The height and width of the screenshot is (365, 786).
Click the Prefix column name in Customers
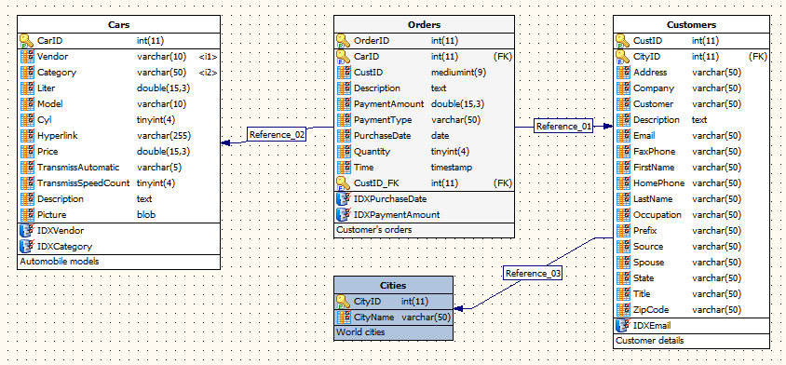tap(645, 231)
